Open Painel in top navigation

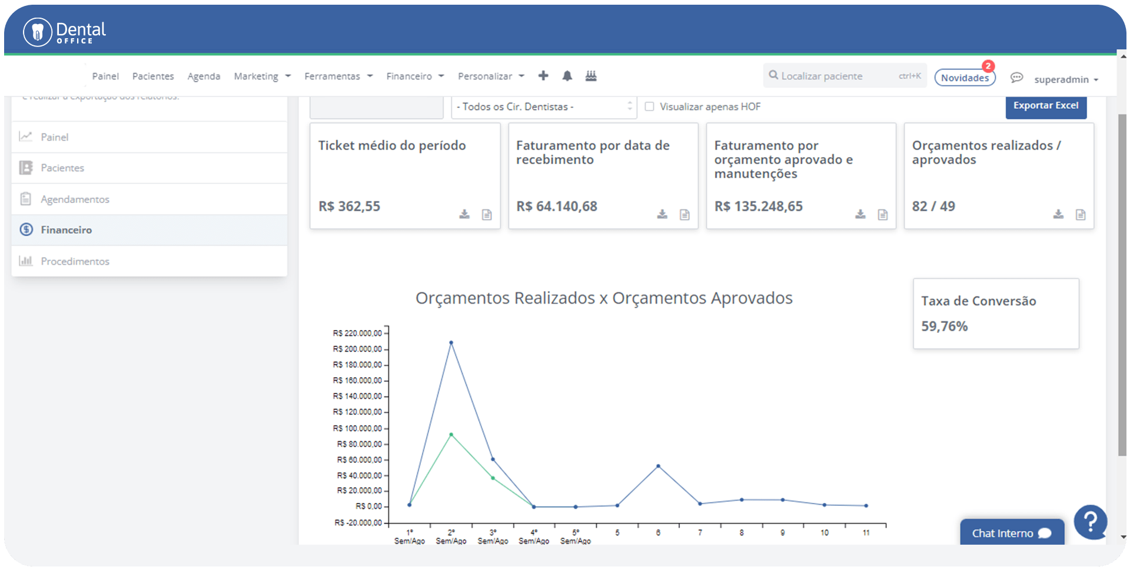tap(105, 76)
